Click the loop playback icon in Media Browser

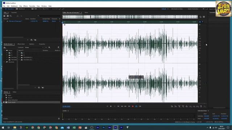pos(39,87)
